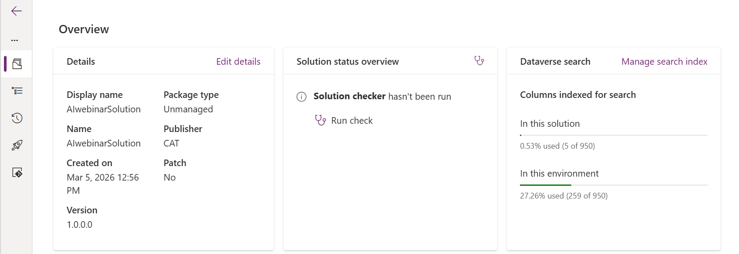Open the Source control icon in sidebar
The image size is (739, 254).
tap(17, 173)
